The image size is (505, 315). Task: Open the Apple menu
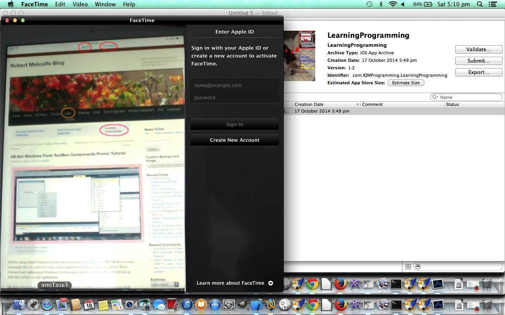coord(11,4)
